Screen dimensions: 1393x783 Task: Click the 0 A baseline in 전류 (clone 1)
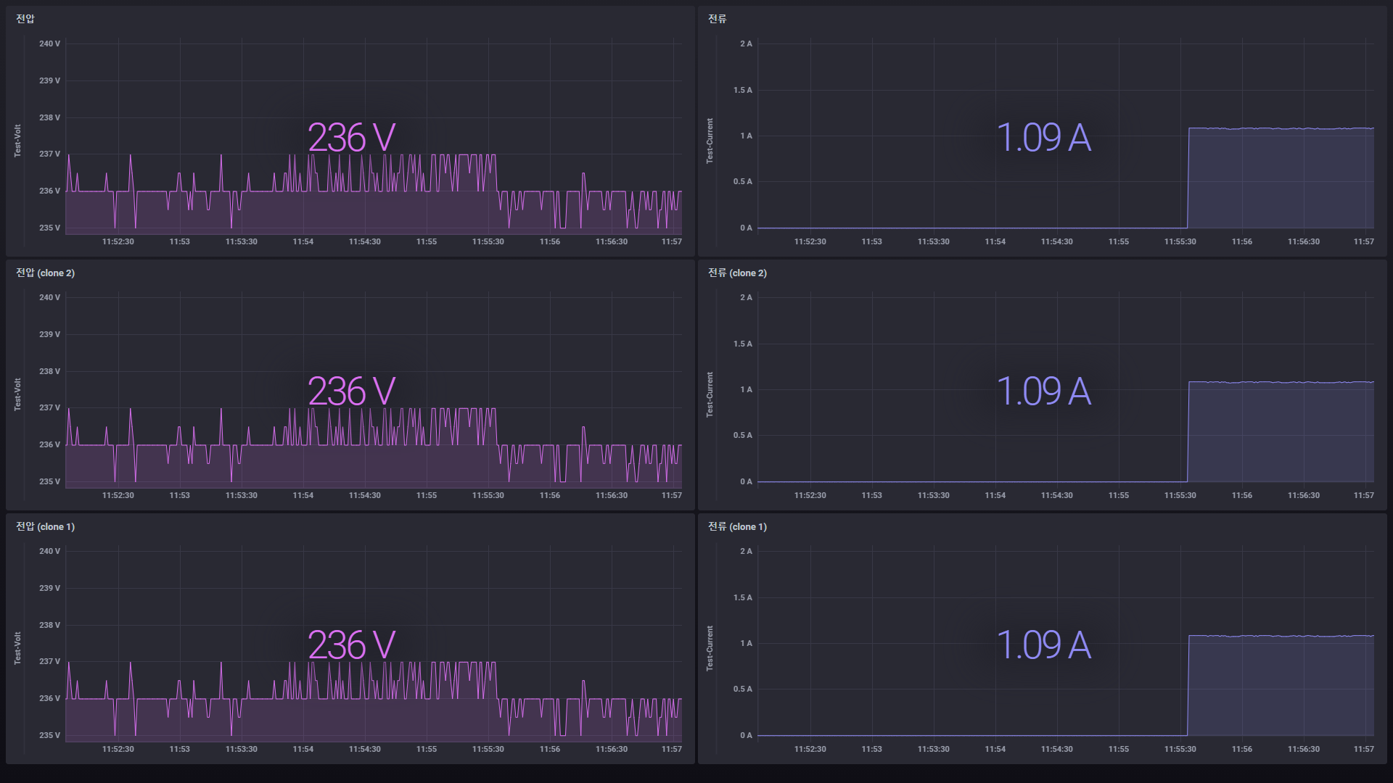click(943, 734)
